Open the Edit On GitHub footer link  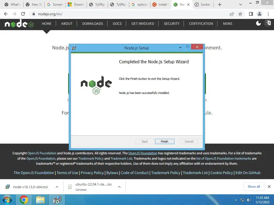click(248, 173)
